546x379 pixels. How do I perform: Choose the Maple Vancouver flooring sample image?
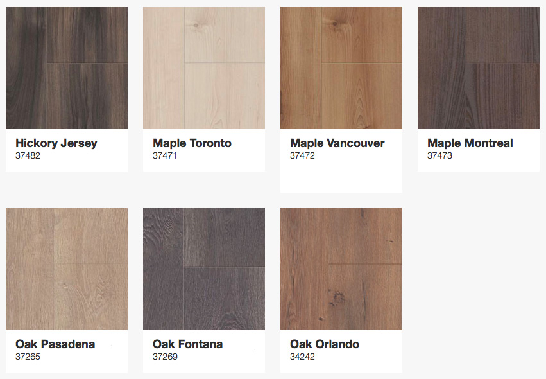pos(341,68)
